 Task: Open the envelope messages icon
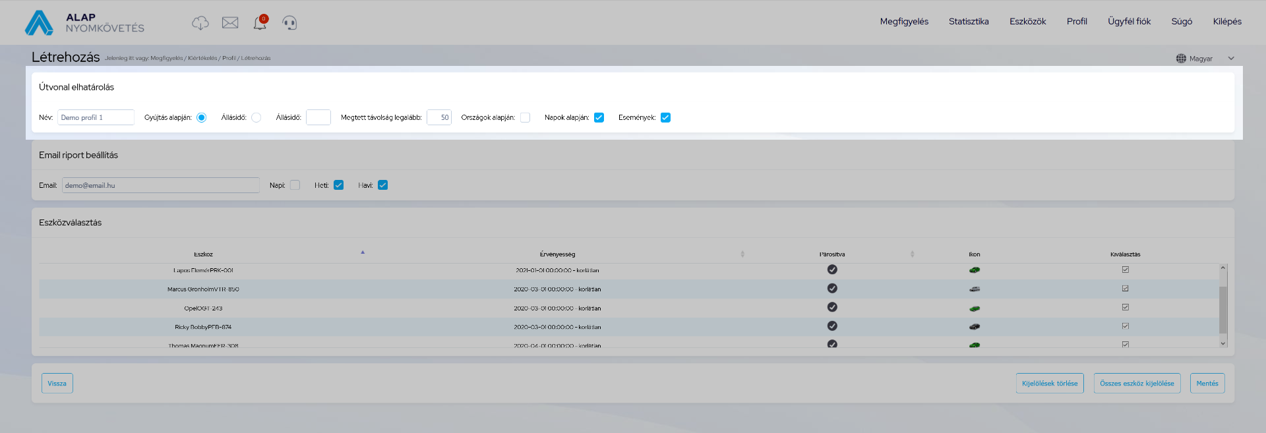230,23
